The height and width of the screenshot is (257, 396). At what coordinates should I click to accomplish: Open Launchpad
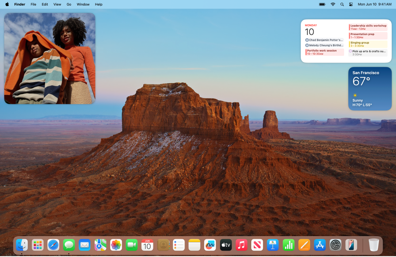(37, 245)
